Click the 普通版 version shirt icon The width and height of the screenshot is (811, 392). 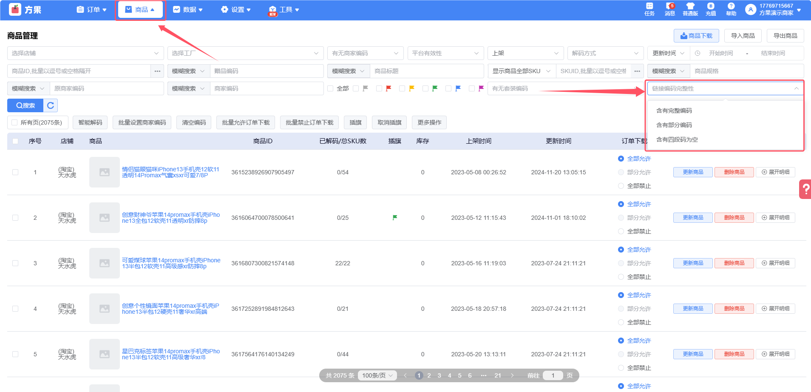coord(690,9)
